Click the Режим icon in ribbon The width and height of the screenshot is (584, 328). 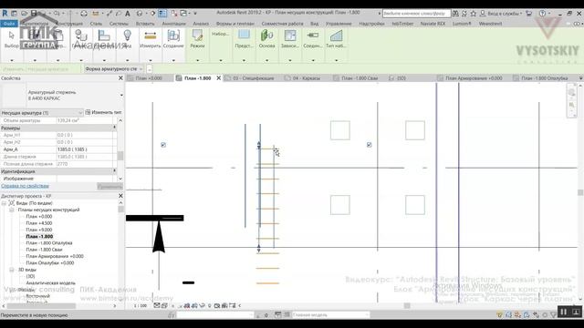pyautogui.click(x=197, y=36)
